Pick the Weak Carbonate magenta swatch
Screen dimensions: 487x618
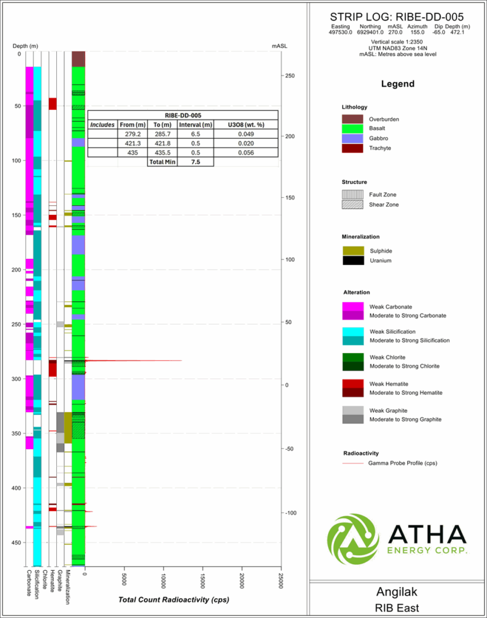point(353,306)
